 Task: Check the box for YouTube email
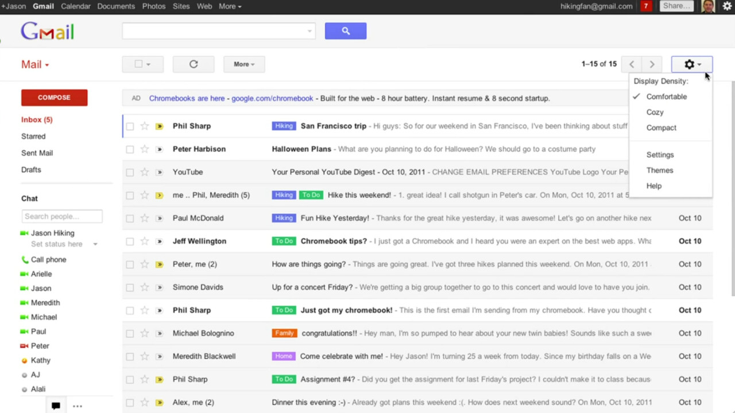[x=130, y=172]
